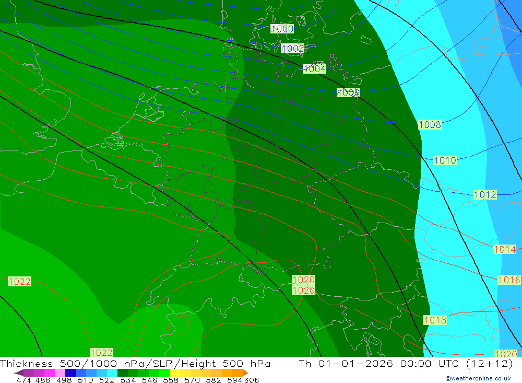Click the chart title 'Thickness 500/1000 hPa/SLP/Height 500 hPa'

(x=135, y=363)
